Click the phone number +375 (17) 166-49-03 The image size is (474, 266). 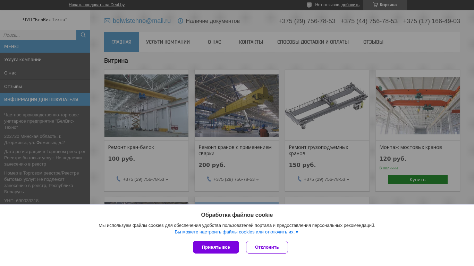pyautogui.click(x=432, y=21)
